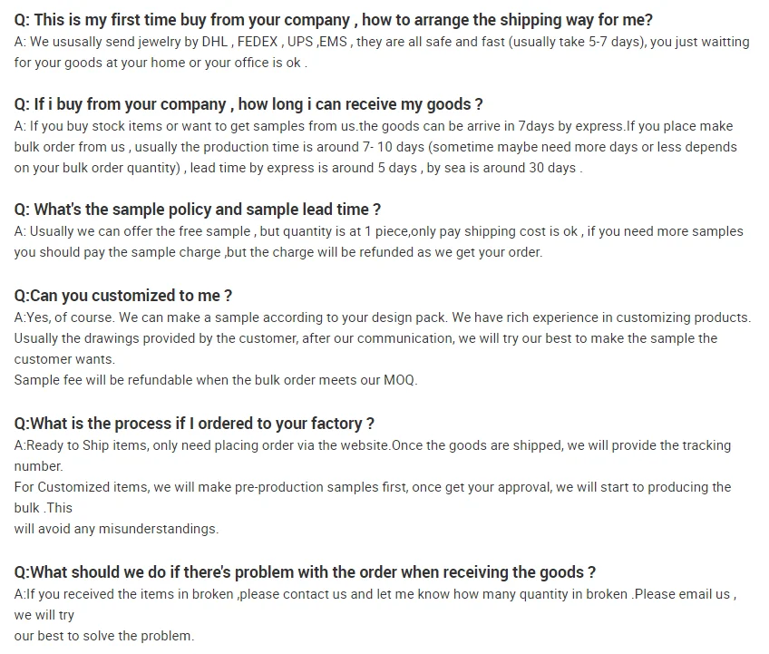Click the line about sample fee meeting MOQ

pos(215,380)
